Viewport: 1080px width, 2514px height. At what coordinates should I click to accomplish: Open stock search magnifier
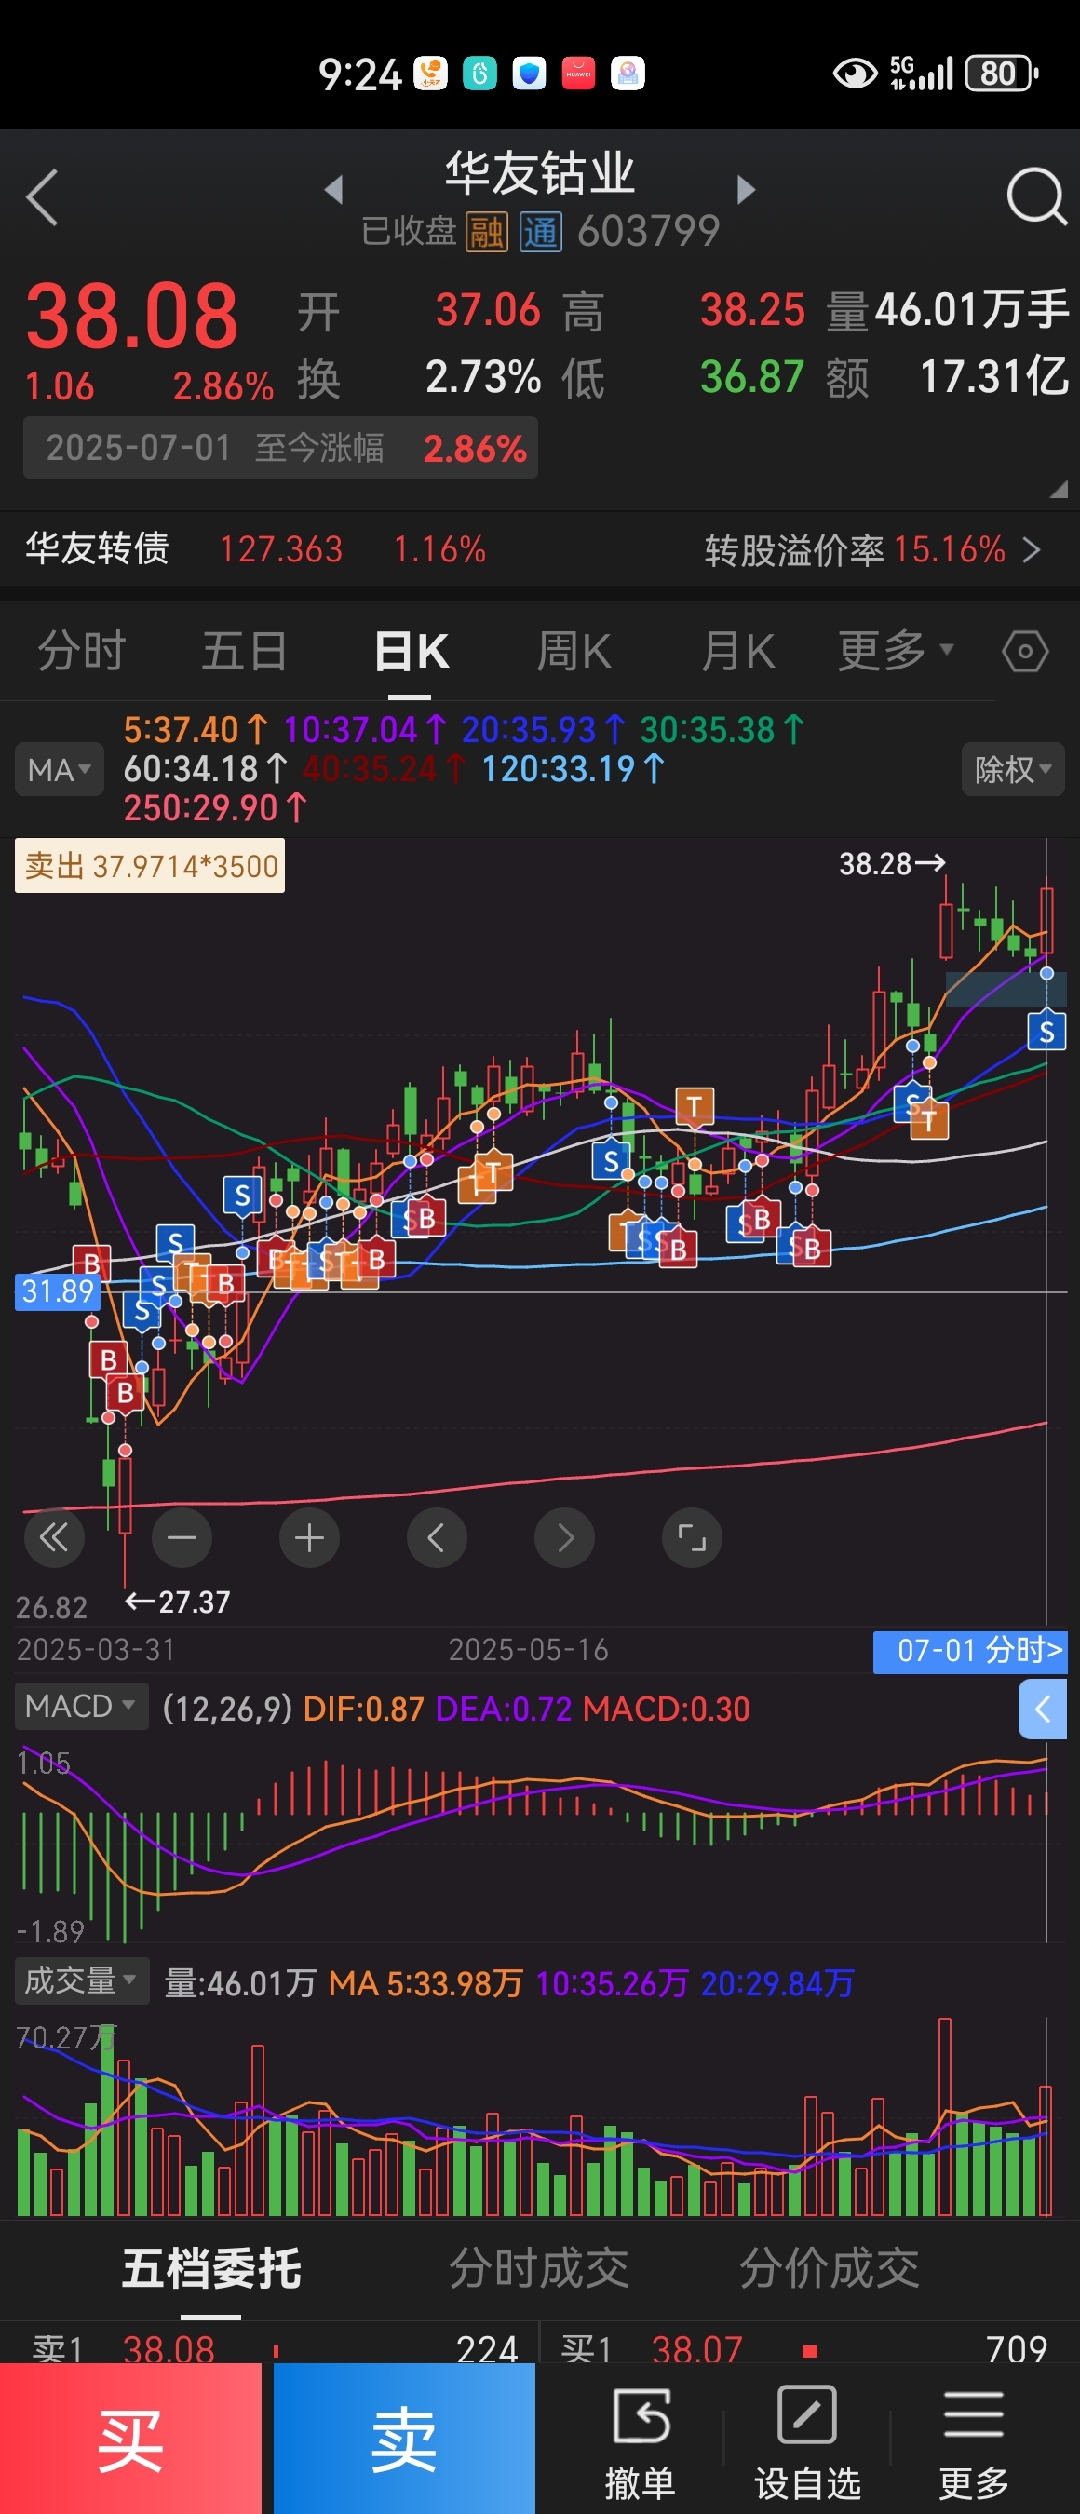1036,197
